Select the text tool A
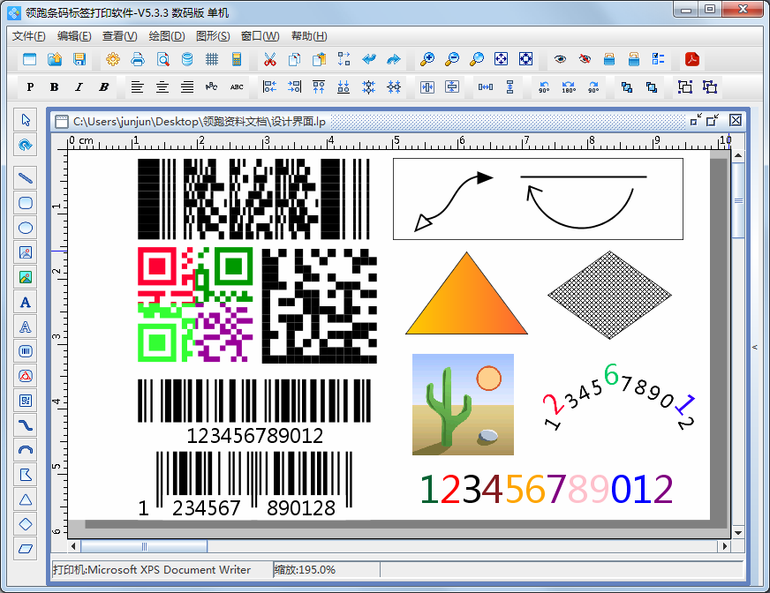 (26, 302)
